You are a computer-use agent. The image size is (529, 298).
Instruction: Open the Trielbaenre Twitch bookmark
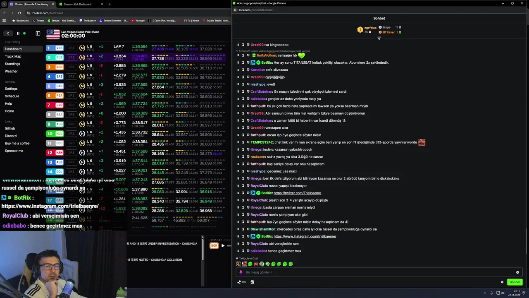click(87, 20)
